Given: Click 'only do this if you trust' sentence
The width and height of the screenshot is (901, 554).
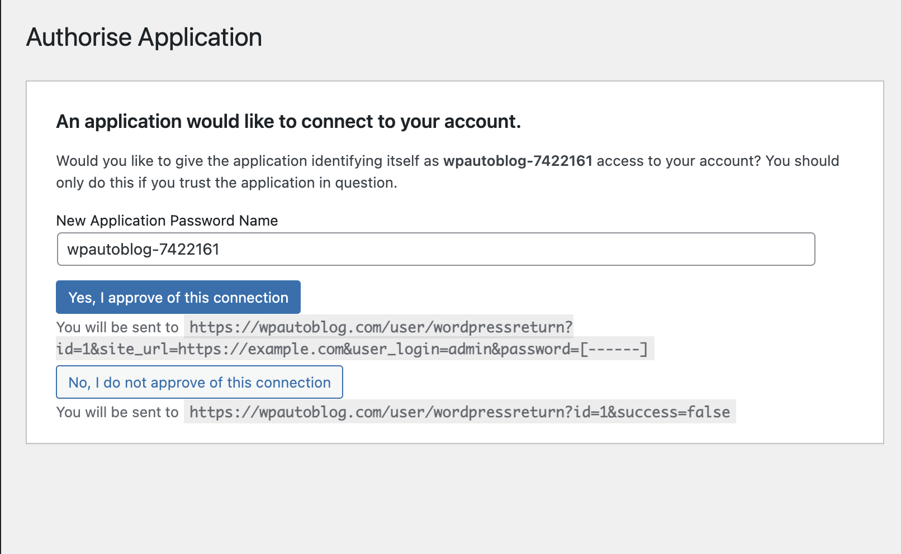Looking at the screenshot, I should [x=226, y=183].
